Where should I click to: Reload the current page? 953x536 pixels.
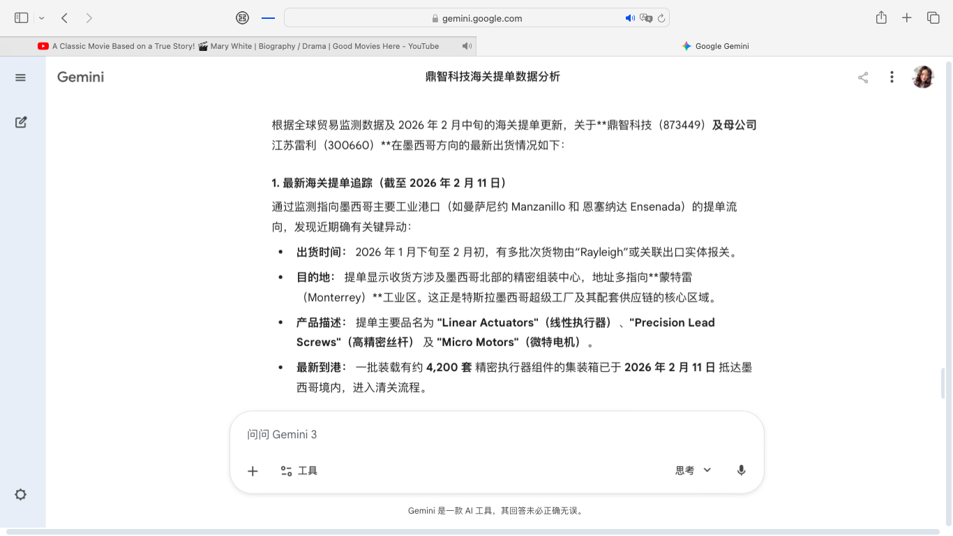click(661, 18)
